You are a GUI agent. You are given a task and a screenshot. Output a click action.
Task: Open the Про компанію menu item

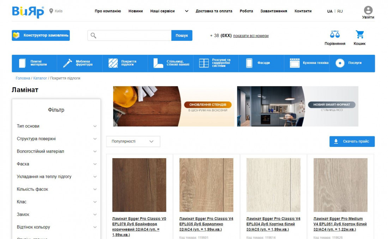(108, 11)
